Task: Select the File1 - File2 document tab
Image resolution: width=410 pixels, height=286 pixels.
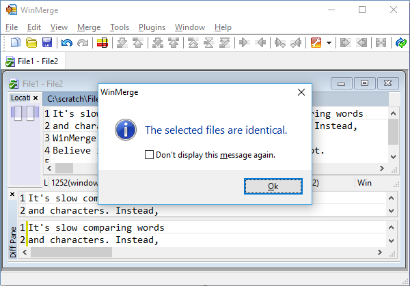Action: tap(32, 61)
